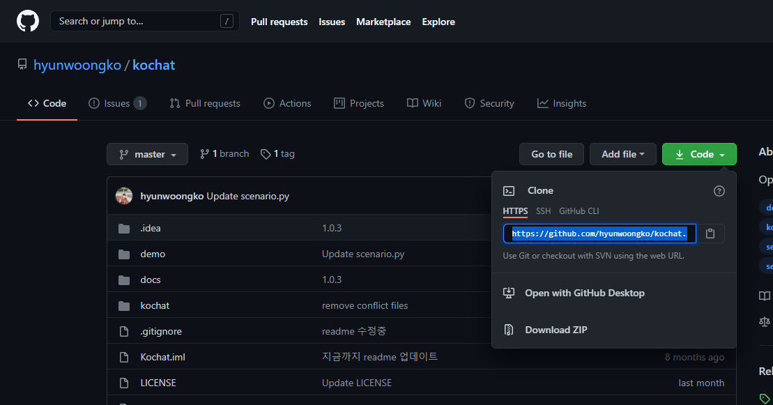Click the LICENSE file icon
The image size is (773, 405).
point(124,383)
